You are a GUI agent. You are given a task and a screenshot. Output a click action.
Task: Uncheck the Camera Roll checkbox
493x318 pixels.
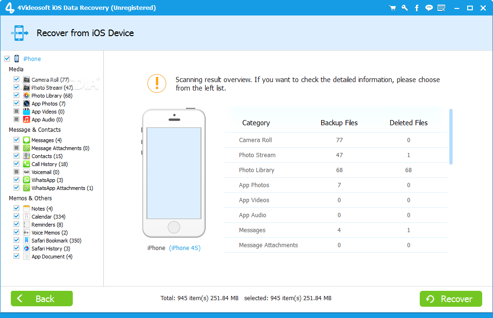pyautogui.click(x=16, y=79)
